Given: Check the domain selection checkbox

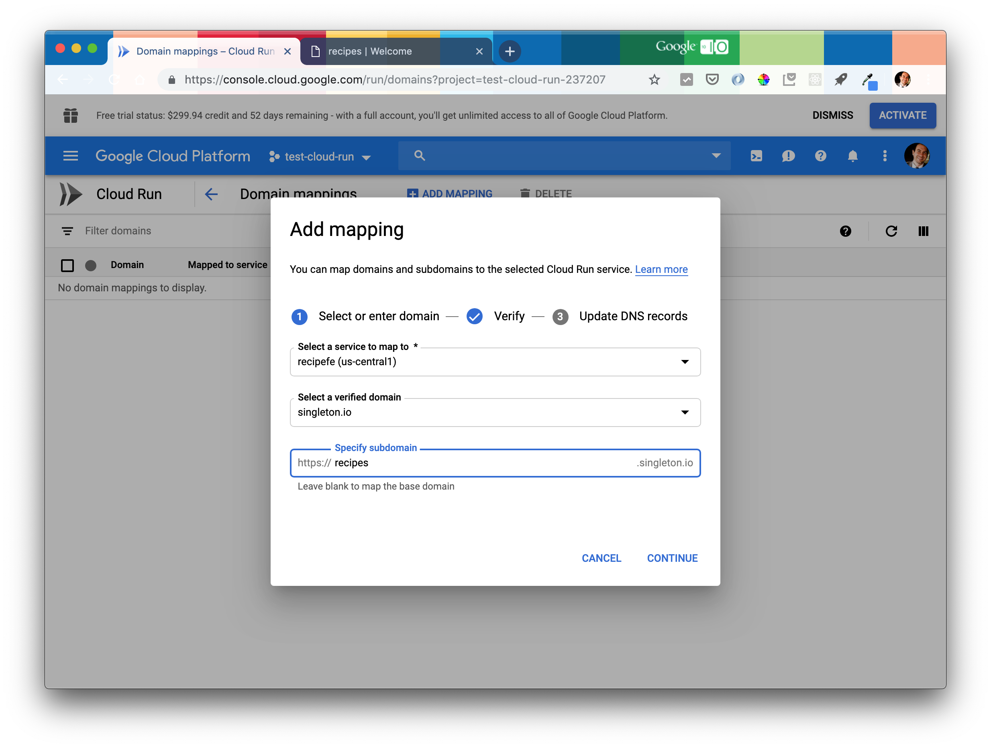Looking at the screenshot, I should (69, 264).
